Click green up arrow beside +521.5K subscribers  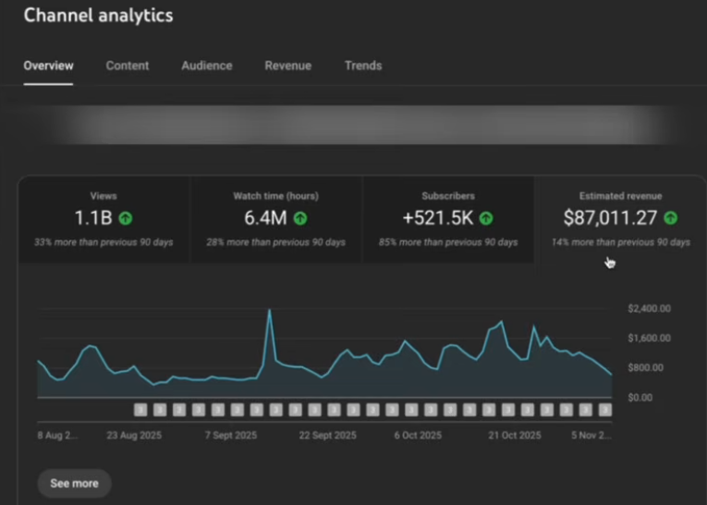pyautogui.click(x=486, y=219)
